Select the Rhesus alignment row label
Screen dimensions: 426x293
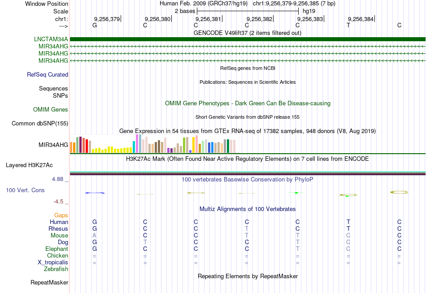tap(58, 228)
